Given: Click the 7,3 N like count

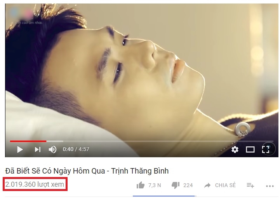Looking at the screenshot, I should coord(155,185).
